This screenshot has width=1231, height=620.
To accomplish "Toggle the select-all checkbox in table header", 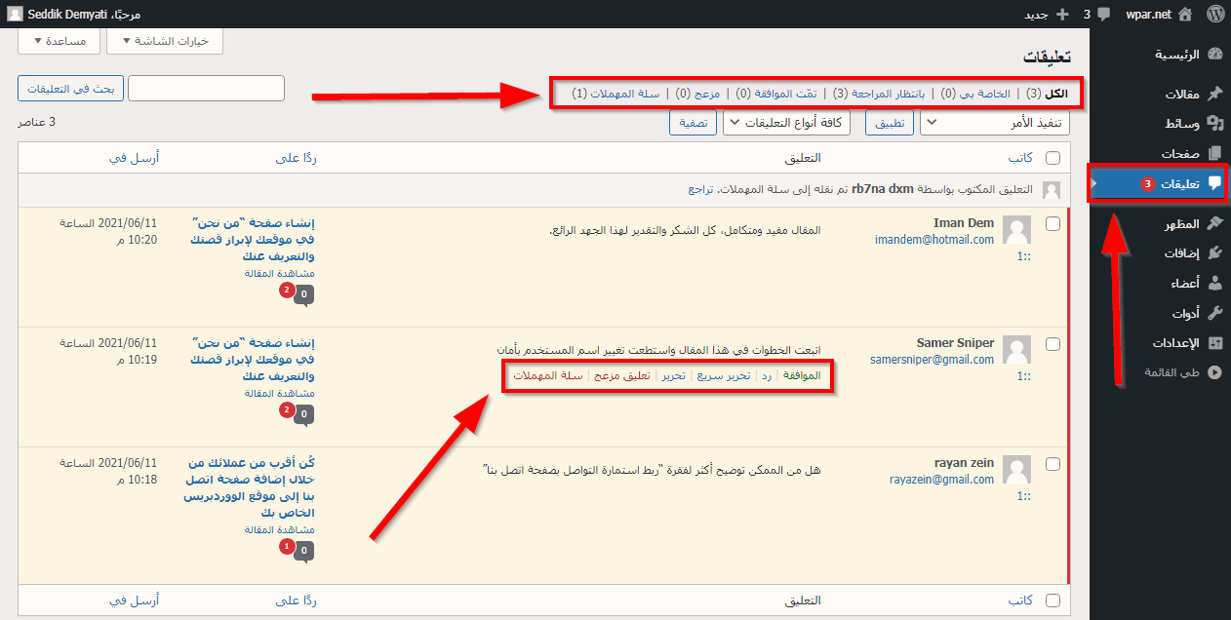I will (x=1052, y=157).
